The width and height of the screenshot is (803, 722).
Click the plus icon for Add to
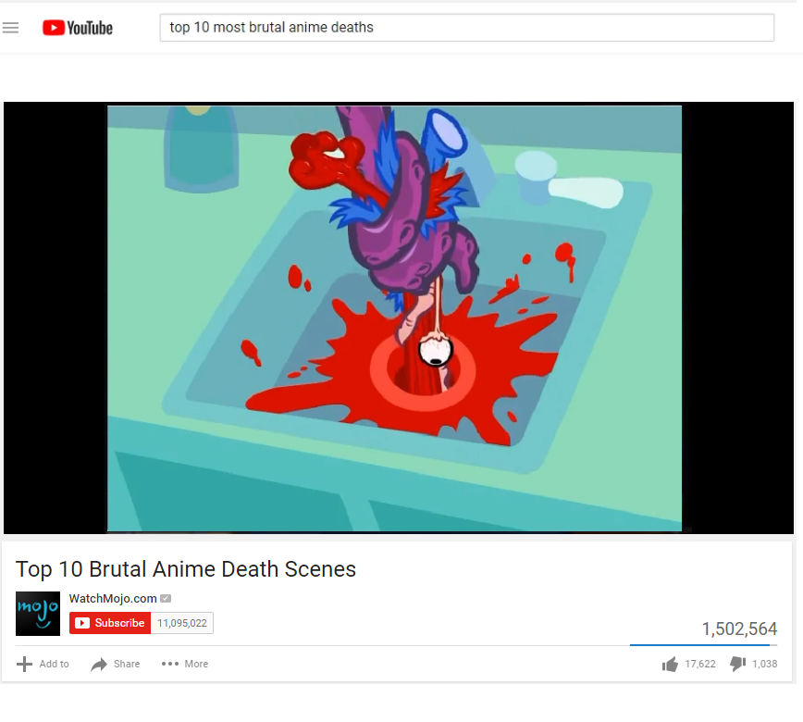point(24,664)
